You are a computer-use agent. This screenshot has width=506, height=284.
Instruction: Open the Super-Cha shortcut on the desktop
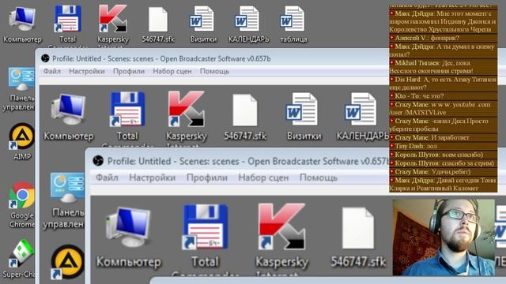20,260
